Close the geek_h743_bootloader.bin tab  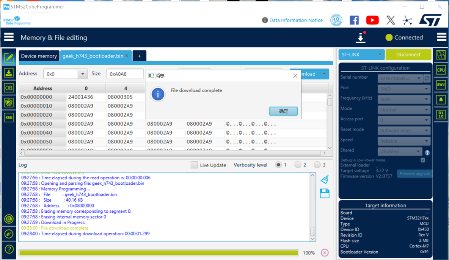(127, 56)
